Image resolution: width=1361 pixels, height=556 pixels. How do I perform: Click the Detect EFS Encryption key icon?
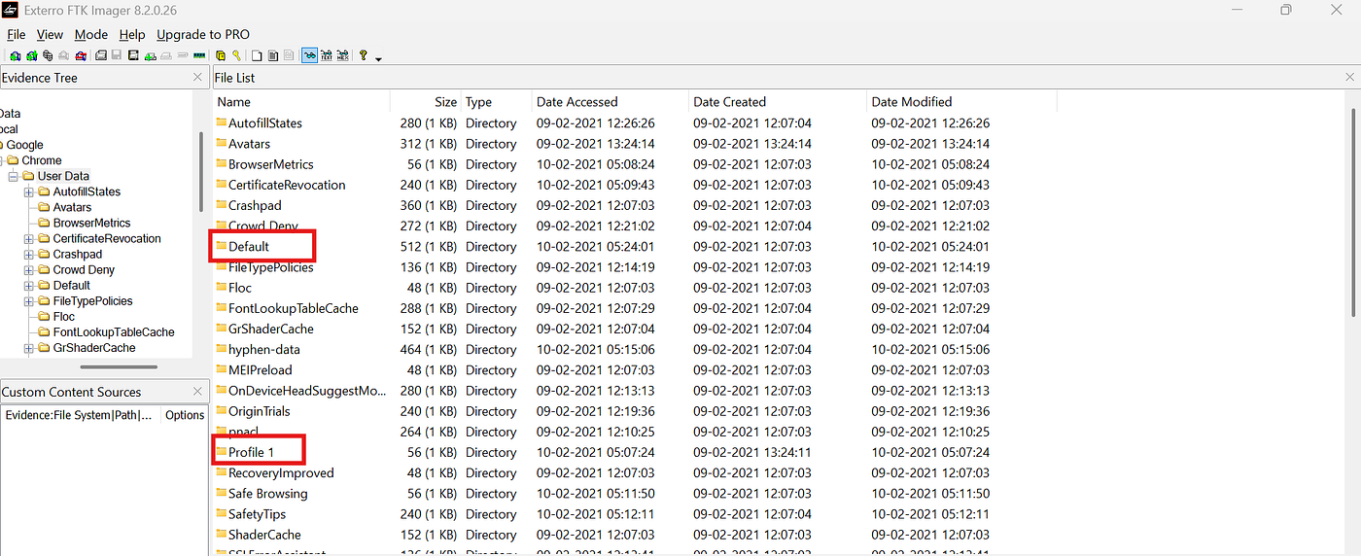[x=236, y=55]
